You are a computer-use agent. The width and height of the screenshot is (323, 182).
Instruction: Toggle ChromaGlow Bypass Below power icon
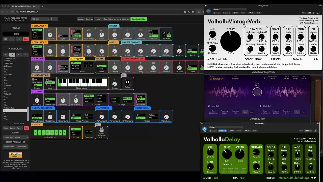pyautogui.click(x=264, y=78)
